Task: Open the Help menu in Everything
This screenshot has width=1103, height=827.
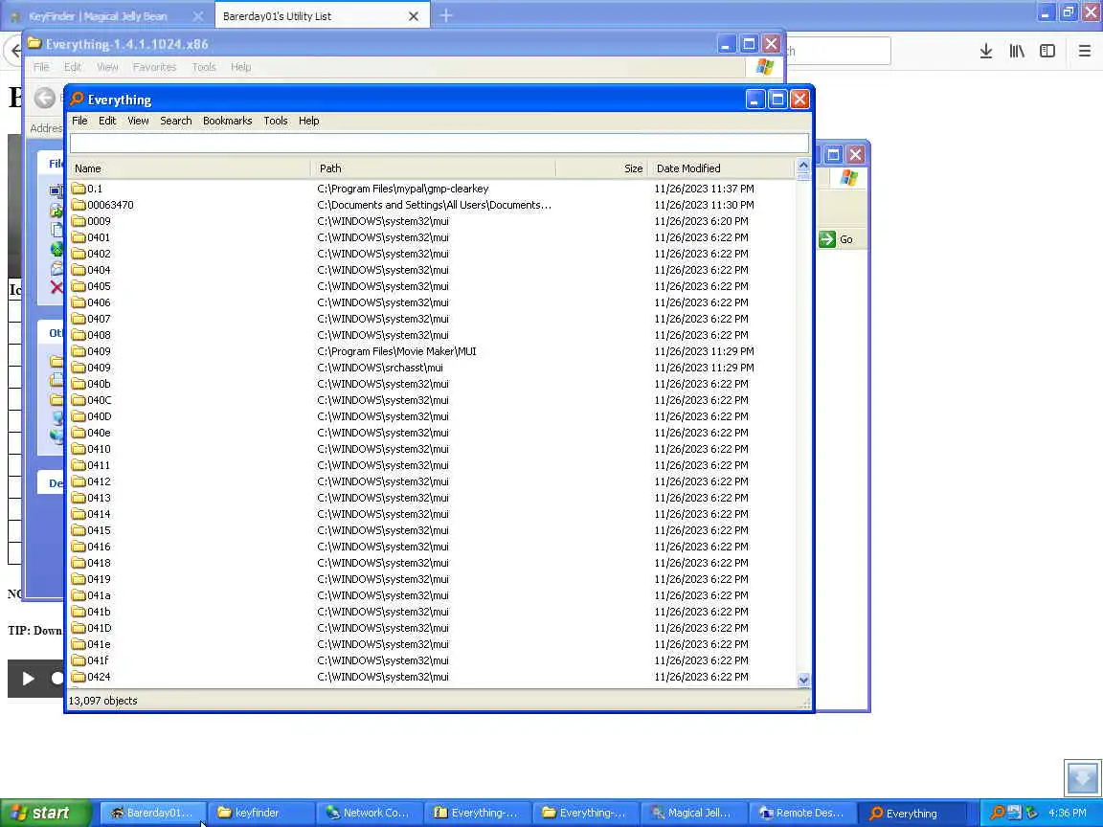Action: pos(309,121)
